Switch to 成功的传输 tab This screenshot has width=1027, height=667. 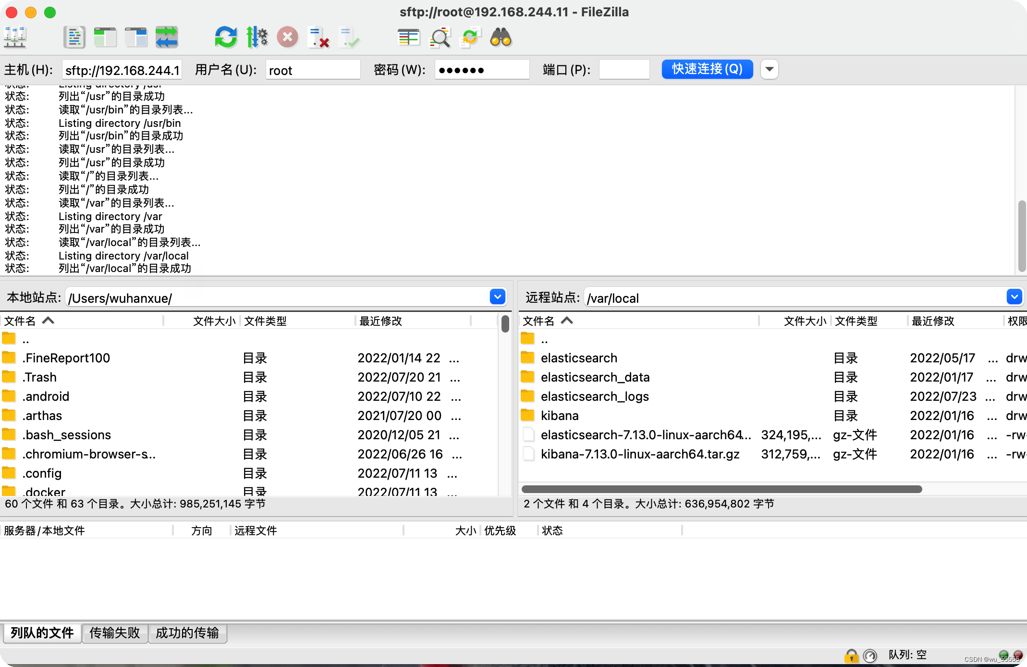[187, 633]
